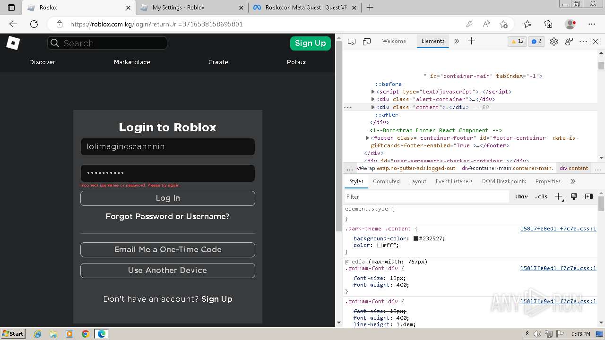The image size is (605, 340).
Task: Show the 2 info messages counter
Action: tap(536, 41)
